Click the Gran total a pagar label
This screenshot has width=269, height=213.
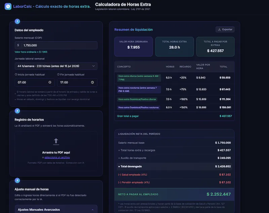point(128,116)
